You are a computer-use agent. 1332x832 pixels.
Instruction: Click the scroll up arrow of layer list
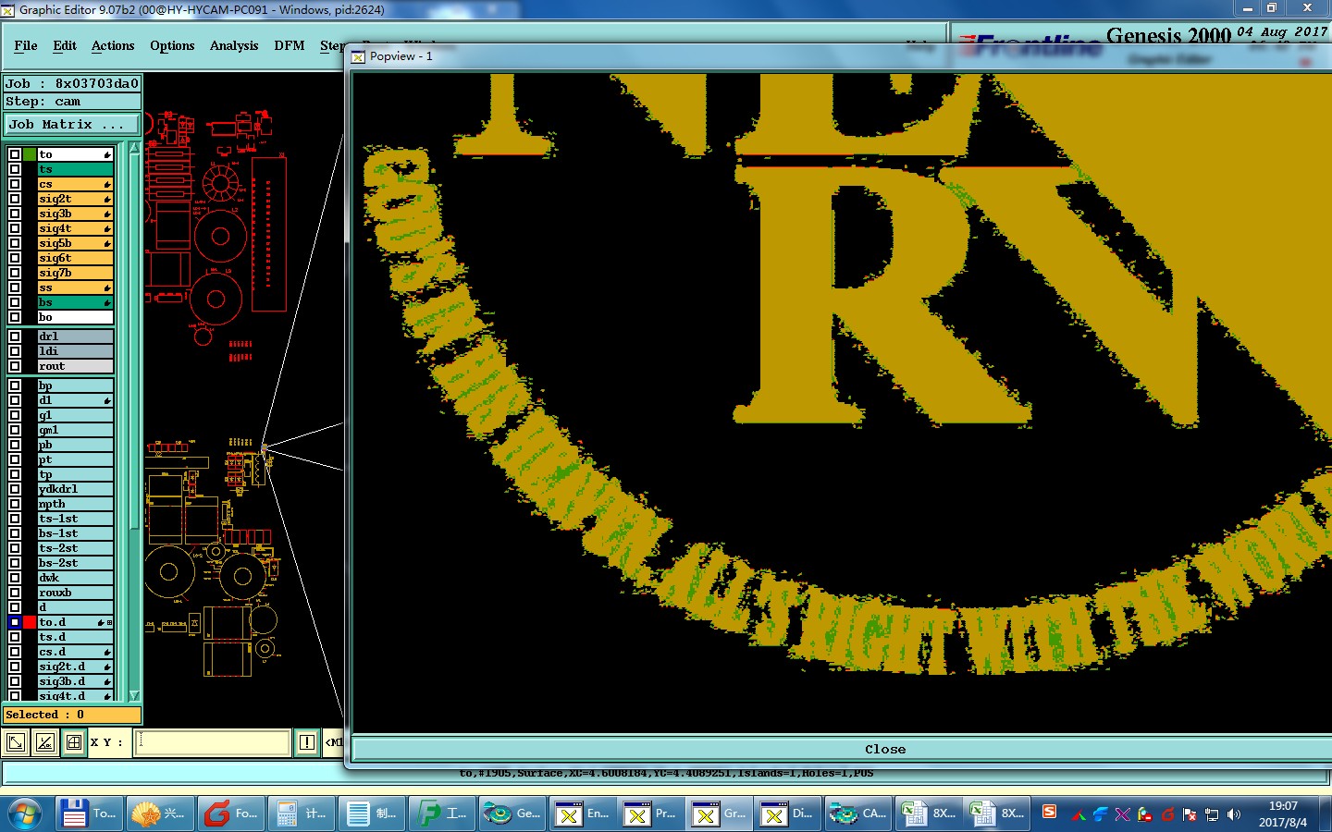(x=134, y=148)
